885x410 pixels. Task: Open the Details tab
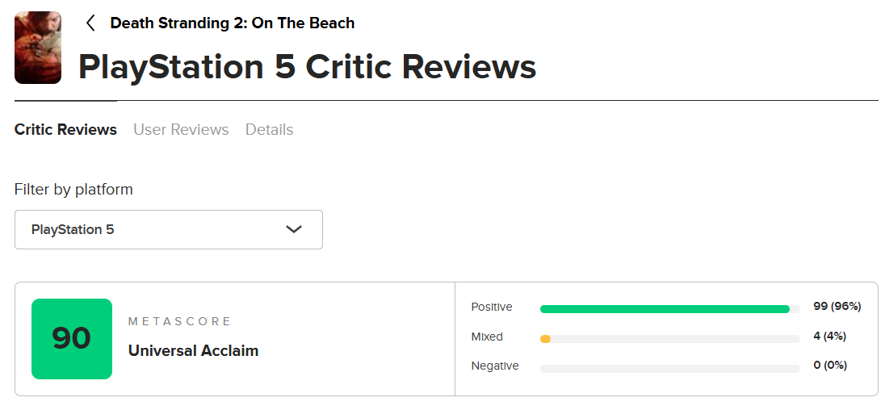coord(269,130)
